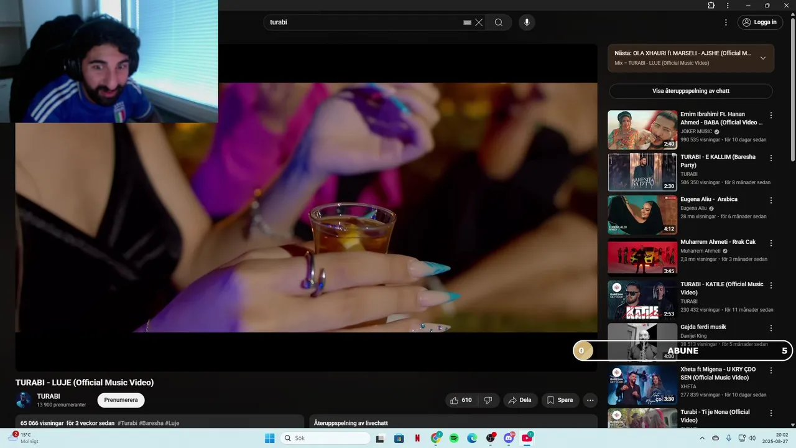Open Xheta ft Migena U KRY ÇDO SEN thumbnail

642,385
